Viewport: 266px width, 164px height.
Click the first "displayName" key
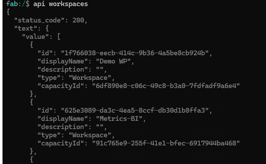(63, 61)
